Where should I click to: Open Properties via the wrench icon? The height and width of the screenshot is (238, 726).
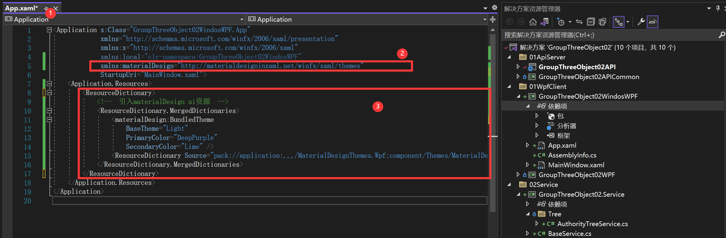[x=641, y=22]
